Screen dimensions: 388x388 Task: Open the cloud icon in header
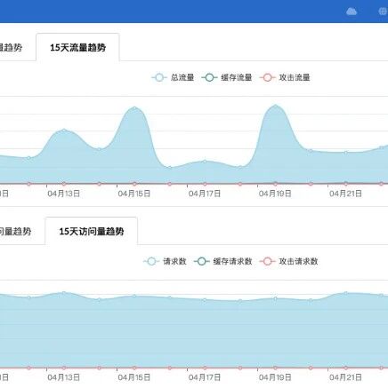click(x=352, y=12)
